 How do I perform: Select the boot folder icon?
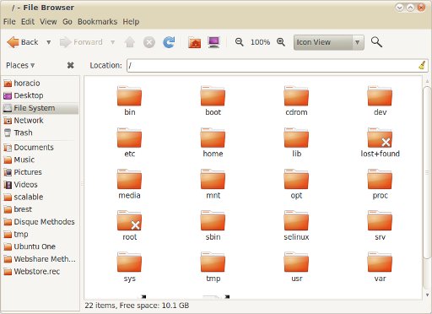pyautogui.click(x=213, y=96)
